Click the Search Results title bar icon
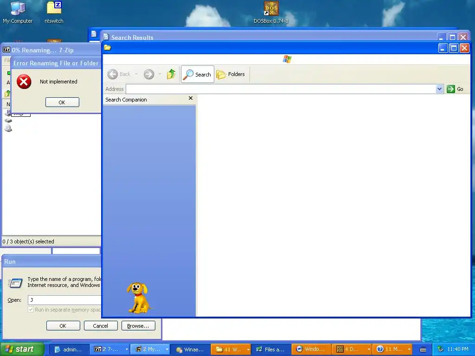Screen dimensions: 475x356 pos(106,37)
